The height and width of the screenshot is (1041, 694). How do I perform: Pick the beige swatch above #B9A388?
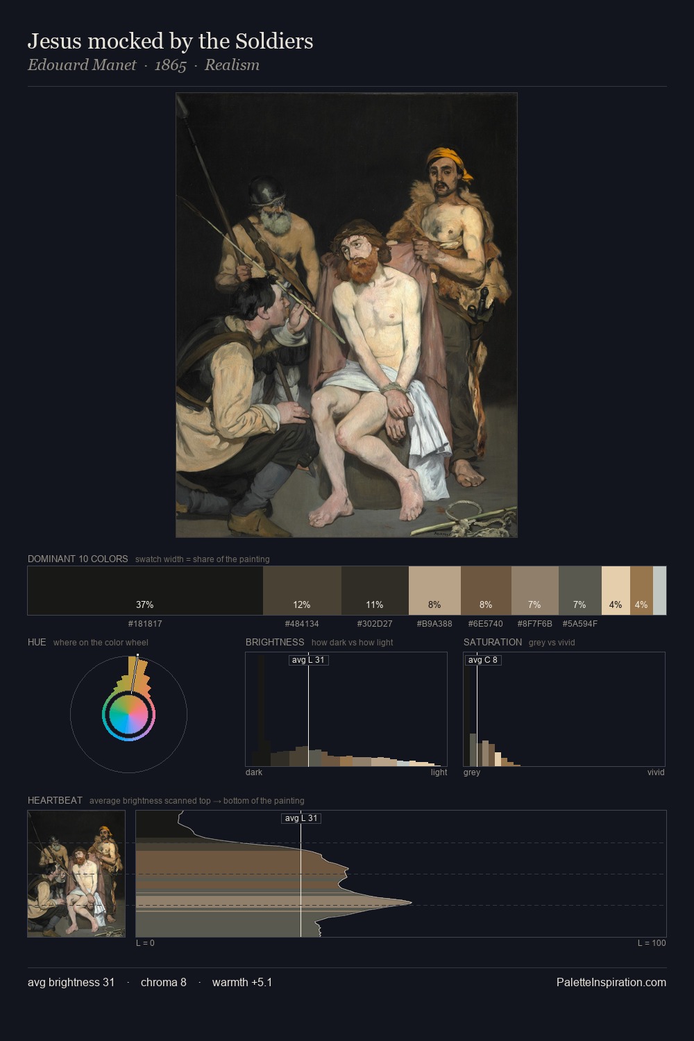434,591
